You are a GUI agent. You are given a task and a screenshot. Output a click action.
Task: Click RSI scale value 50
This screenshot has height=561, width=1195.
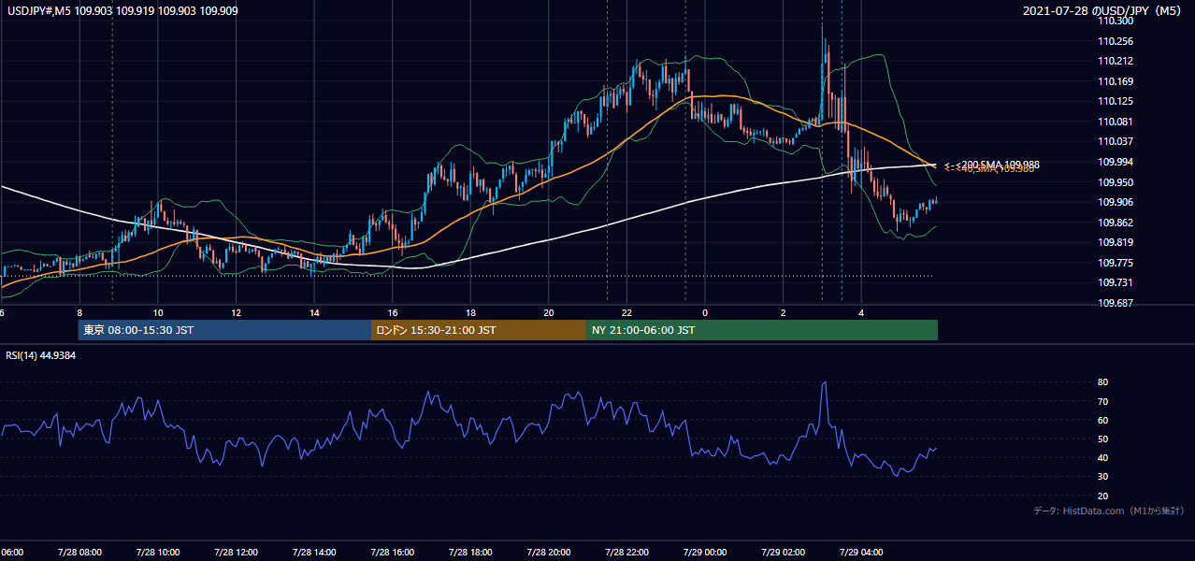[x=1103, y=439]
